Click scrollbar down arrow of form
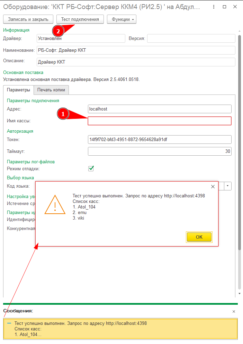The width and height of the screenshot is (243, 344). (240, 294)
